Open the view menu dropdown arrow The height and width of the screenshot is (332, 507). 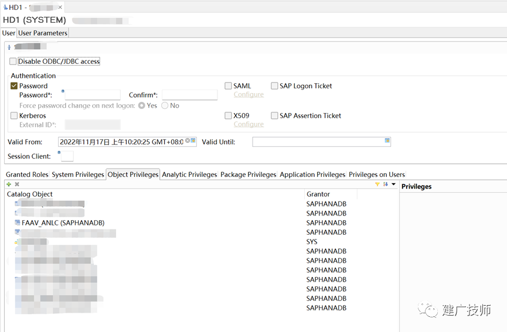click(393, 184)
